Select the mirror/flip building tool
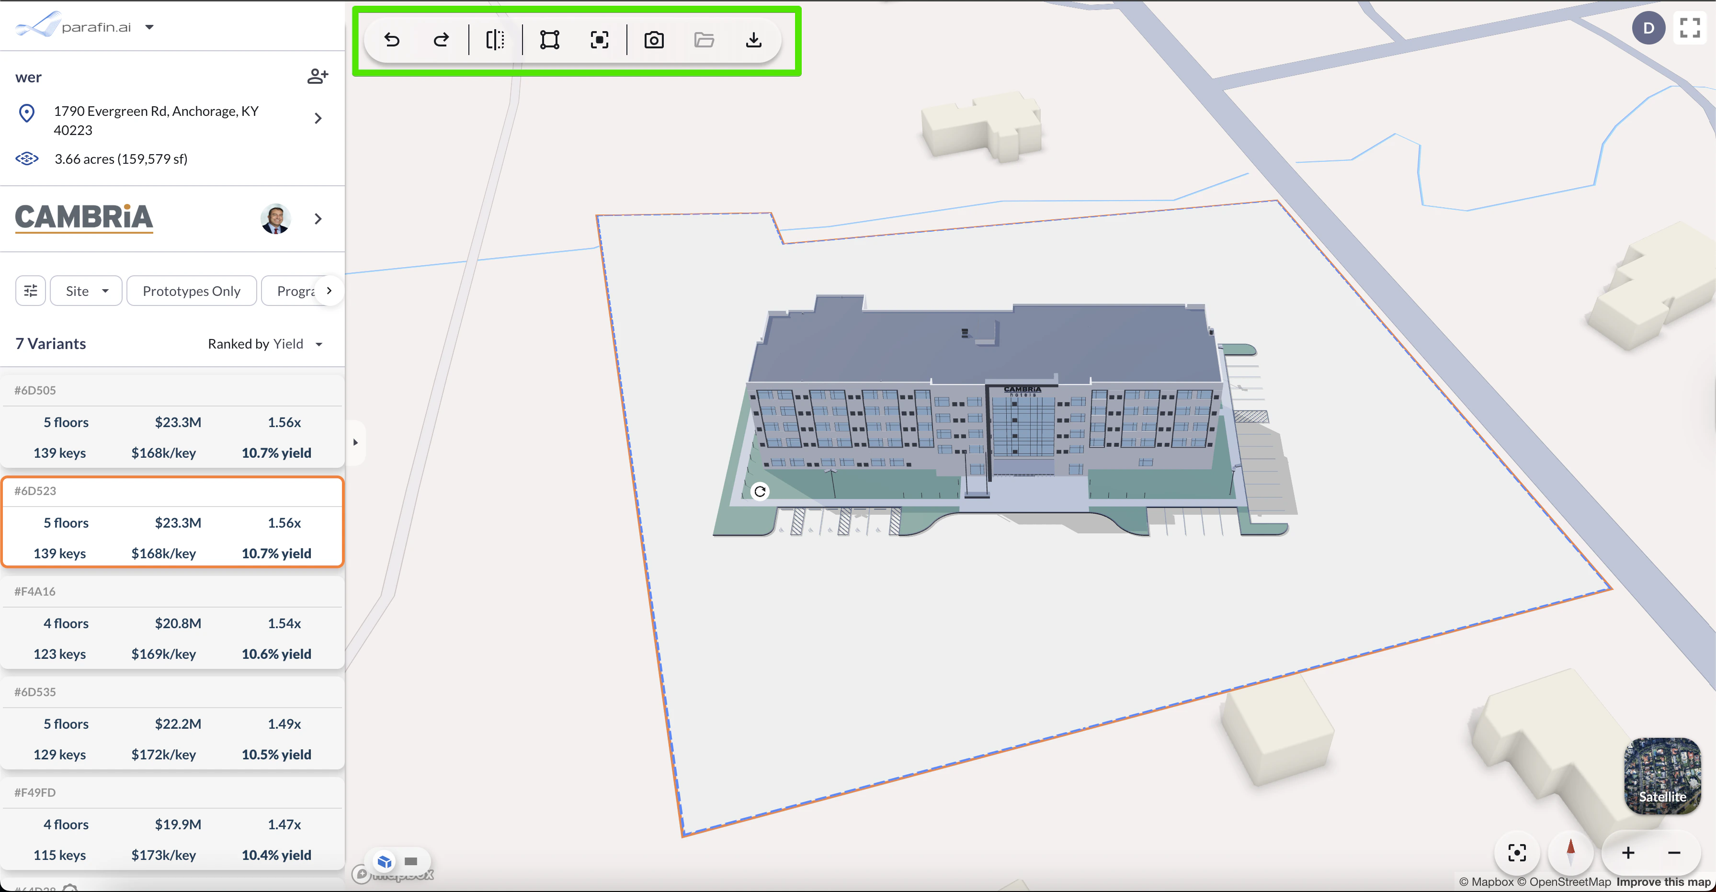 click(x=495, y=40)
